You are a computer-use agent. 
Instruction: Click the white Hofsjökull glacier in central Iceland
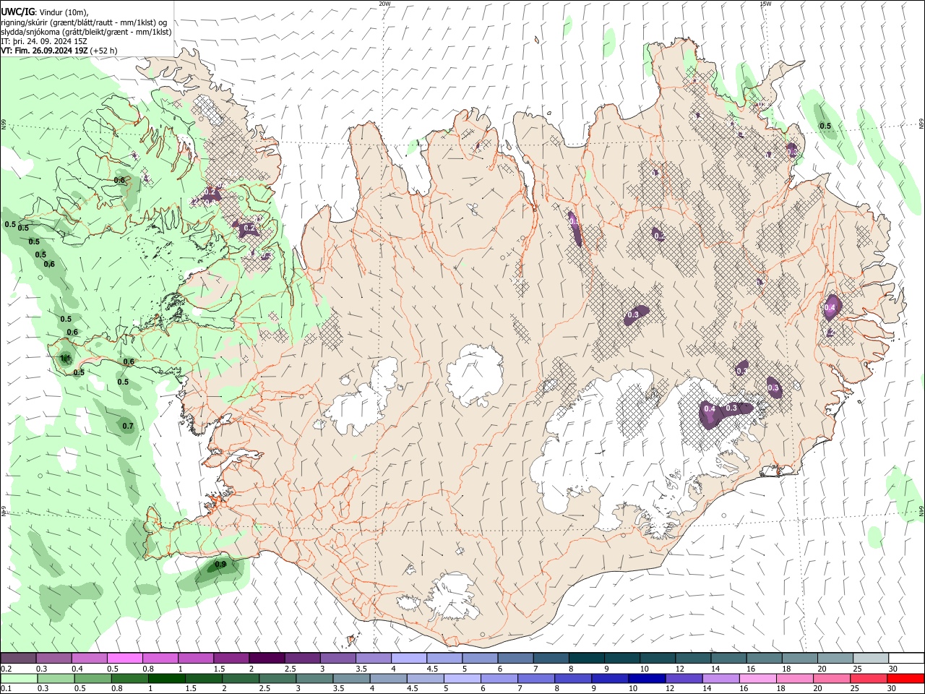[x=475, y=374]
